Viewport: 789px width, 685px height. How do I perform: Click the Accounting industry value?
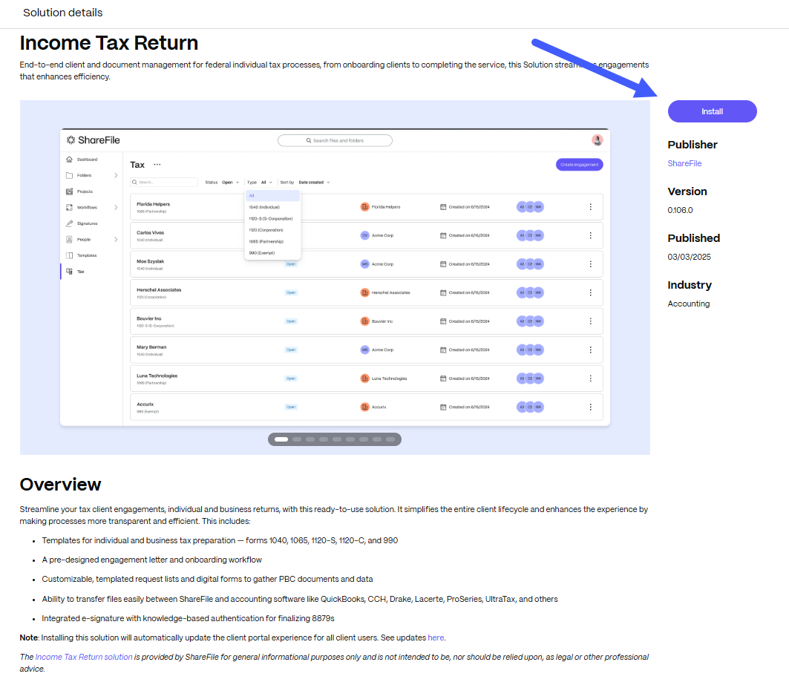pos(688,304)
